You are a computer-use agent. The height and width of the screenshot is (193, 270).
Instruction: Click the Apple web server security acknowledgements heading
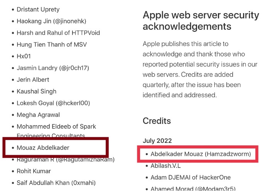[201, 21]
